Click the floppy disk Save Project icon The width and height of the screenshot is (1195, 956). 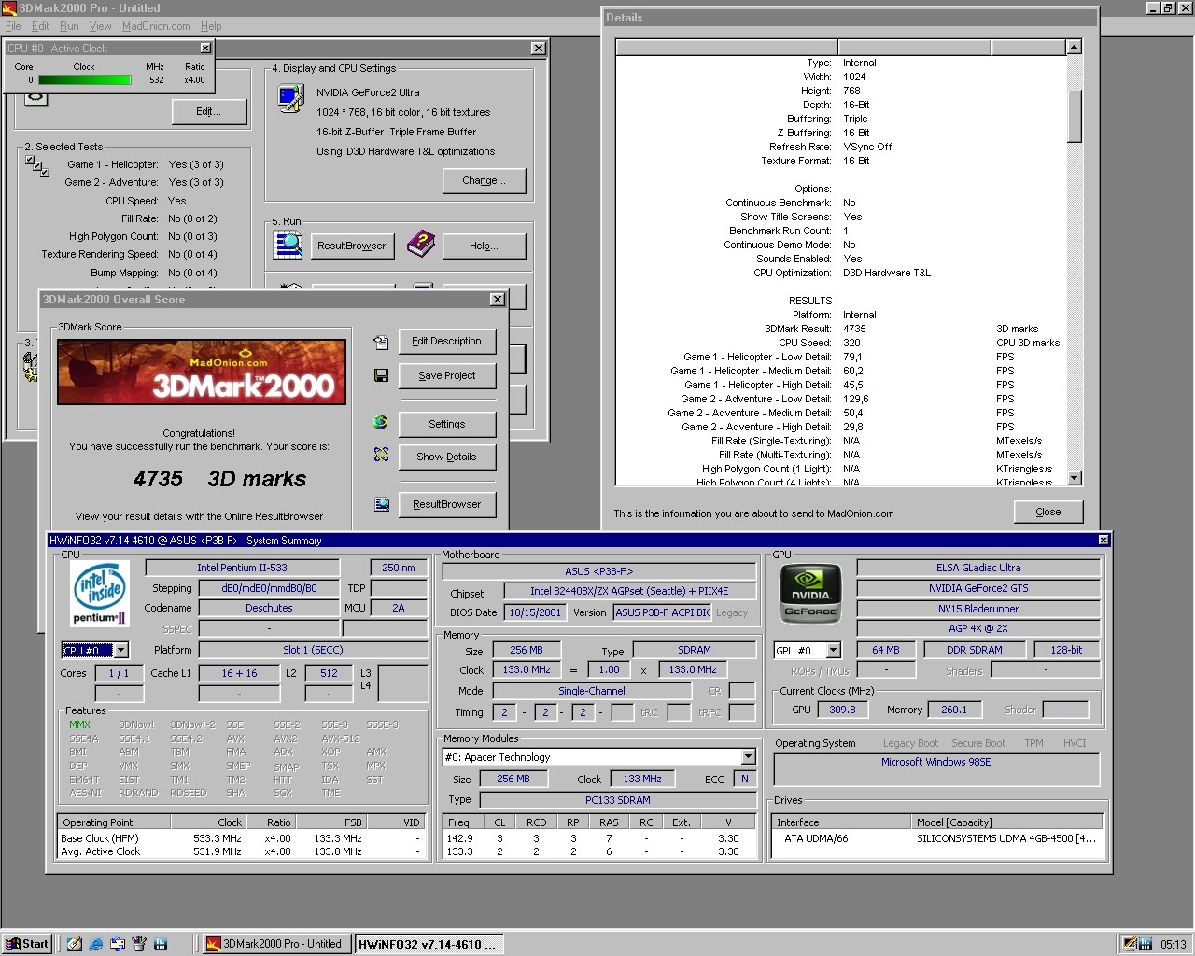381,375
